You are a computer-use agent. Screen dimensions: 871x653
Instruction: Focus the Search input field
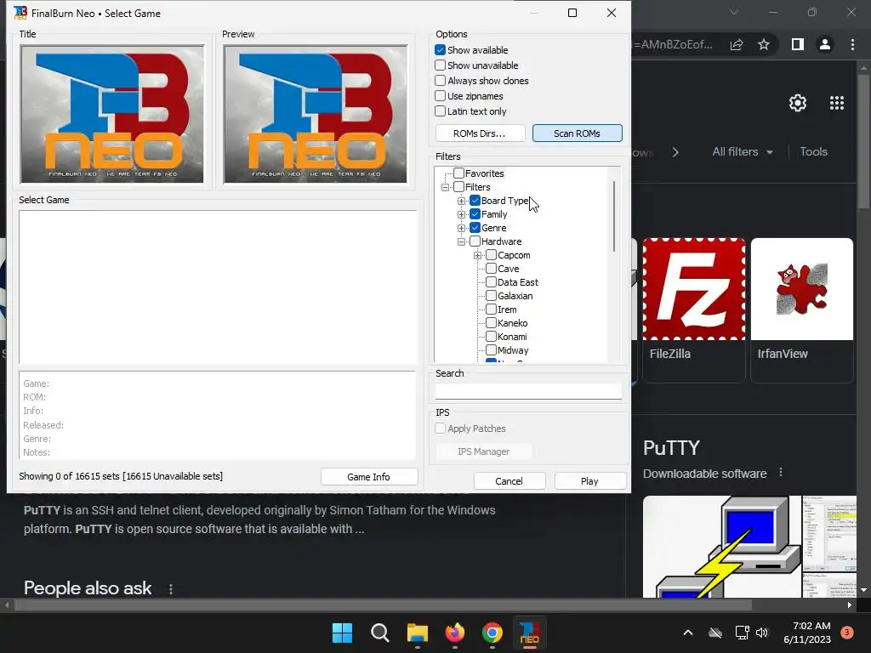[x=528, y=391]
